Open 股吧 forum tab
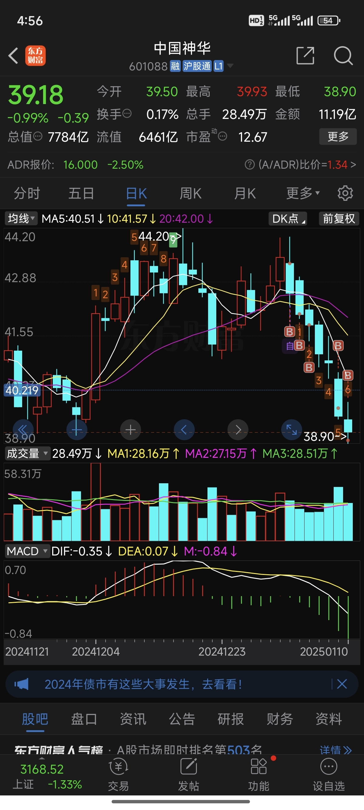The height and width of the screenshot is (810, 364). click(35, 719)
